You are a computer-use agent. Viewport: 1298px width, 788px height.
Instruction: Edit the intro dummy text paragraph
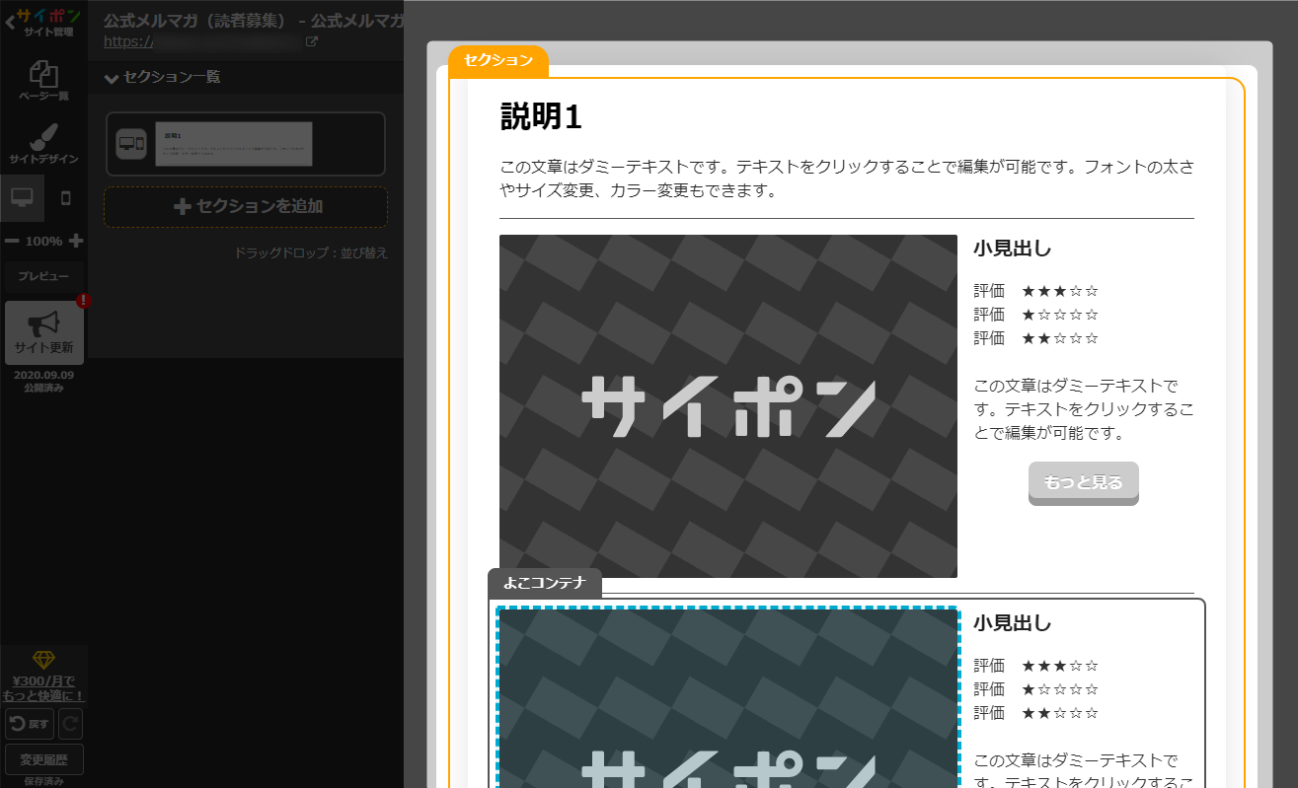pyautogui.click(x=847, y=179)
